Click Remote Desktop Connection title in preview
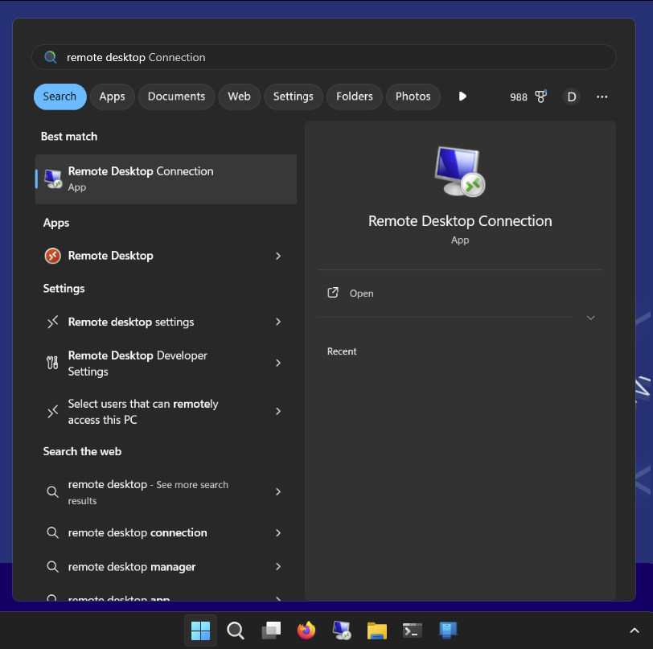 (x=460, y=221)
